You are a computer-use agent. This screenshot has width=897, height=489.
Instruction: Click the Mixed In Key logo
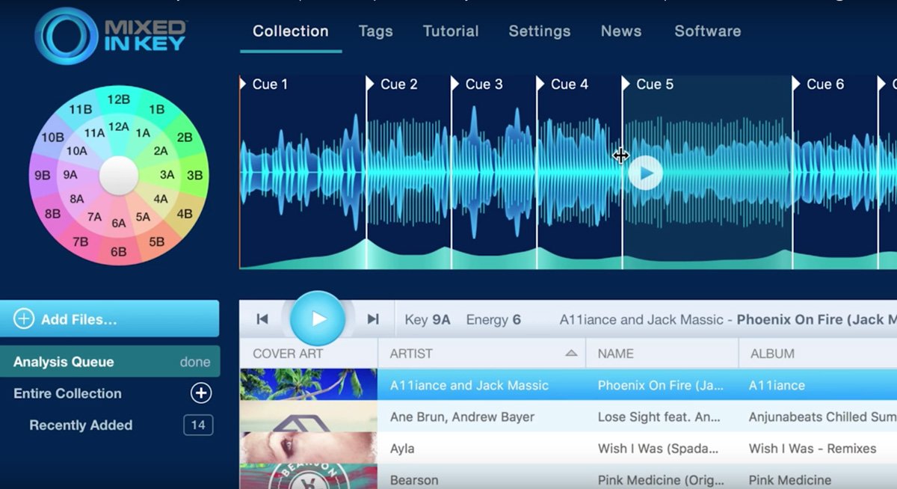click(x=111, y=36)
